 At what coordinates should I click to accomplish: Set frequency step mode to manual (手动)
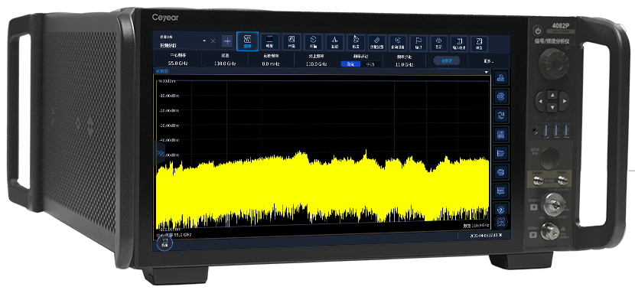pos(370,64)
